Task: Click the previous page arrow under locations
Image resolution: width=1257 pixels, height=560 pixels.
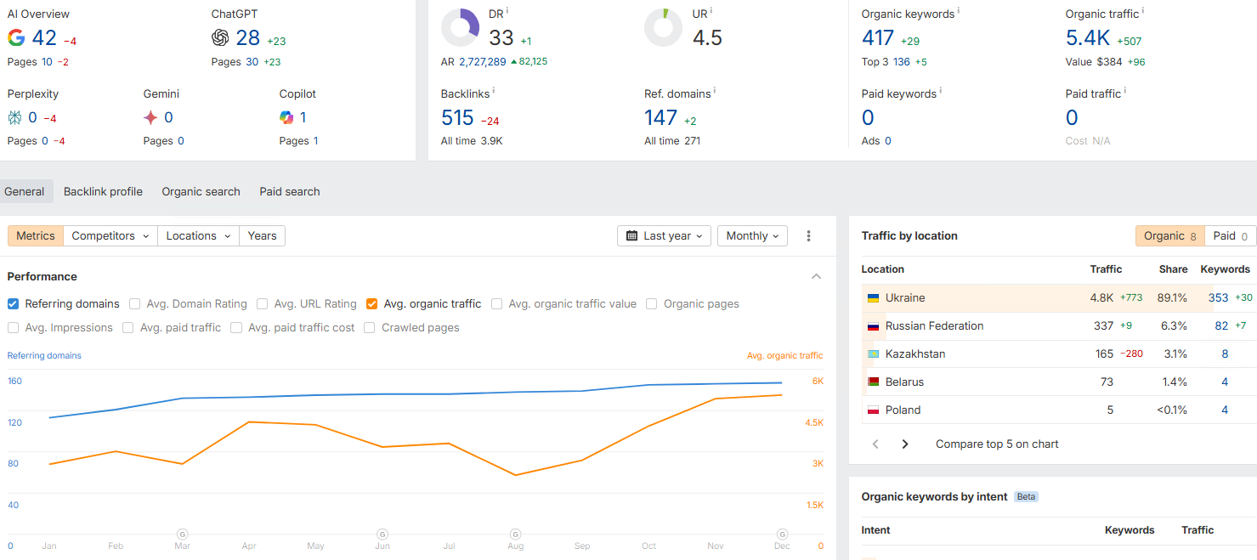Action: [875, 444]
